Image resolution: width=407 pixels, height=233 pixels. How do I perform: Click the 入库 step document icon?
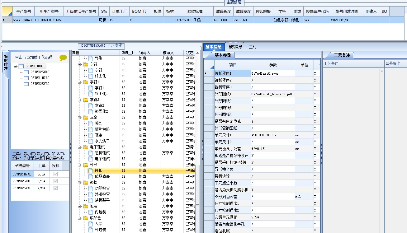91,224
